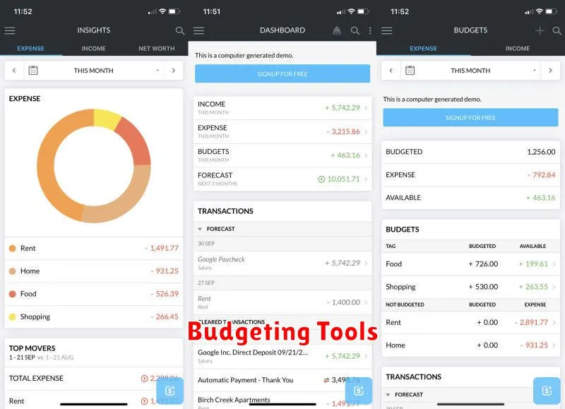Open THIS MONTH dropdown on Budgets
The height and width of the screenshot is (409, 565).
pyautogui.click(x=470, y=70)
